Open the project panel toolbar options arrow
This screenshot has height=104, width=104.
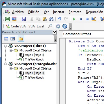pyautogui.click(x=56, y=39)
